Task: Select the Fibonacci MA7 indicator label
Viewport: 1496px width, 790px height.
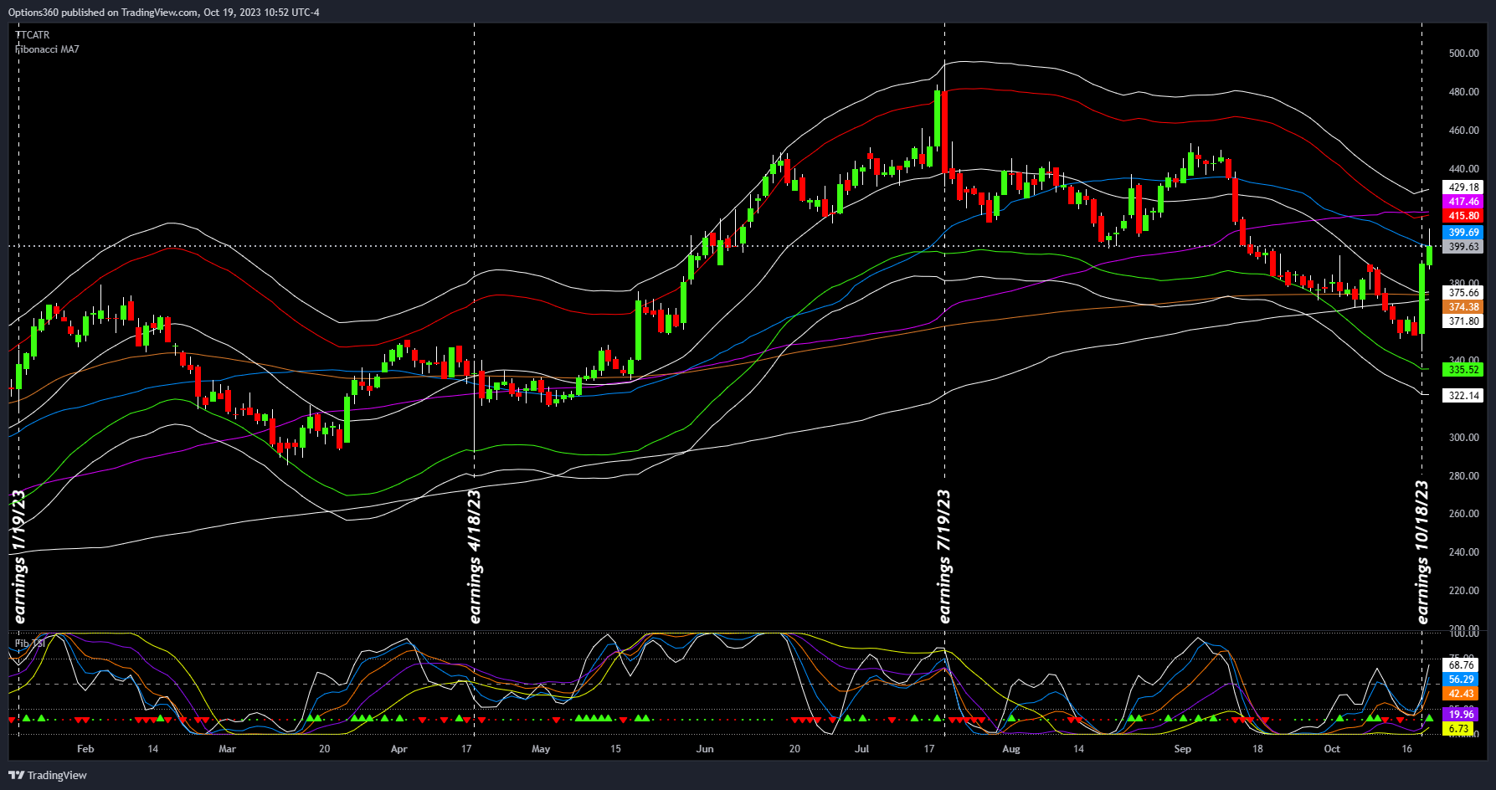Action: pyautogui.click(x=47, y=49)
